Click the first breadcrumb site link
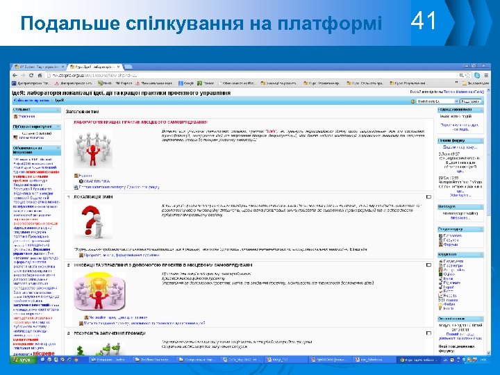 click(x=31, y=101)
